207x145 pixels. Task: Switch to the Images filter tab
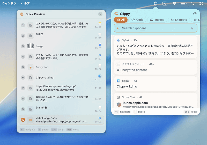pos(157,20)
